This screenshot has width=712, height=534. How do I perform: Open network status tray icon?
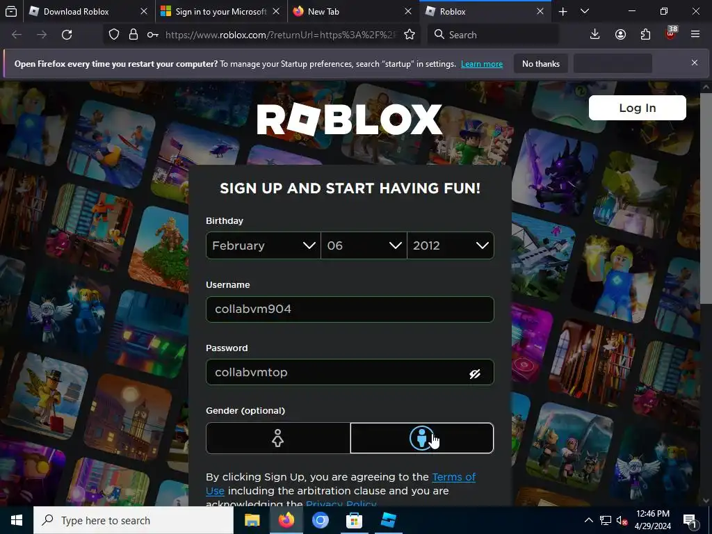pos(606,520)
